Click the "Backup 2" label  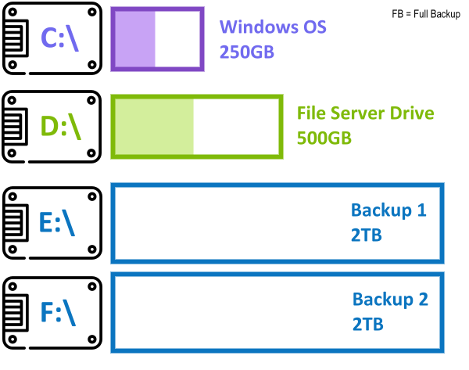(x=390, y=299)
